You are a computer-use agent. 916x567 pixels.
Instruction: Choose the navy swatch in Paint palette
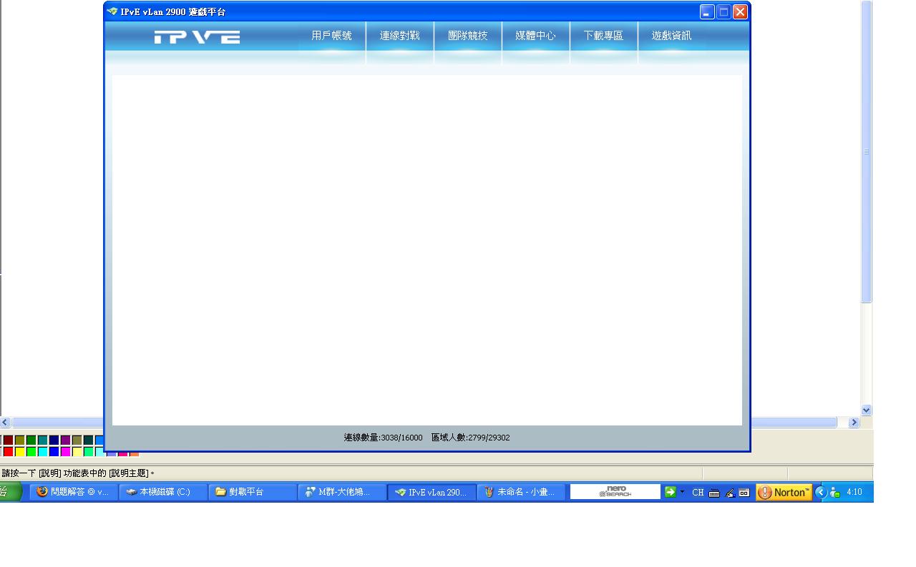click(54, 440)
